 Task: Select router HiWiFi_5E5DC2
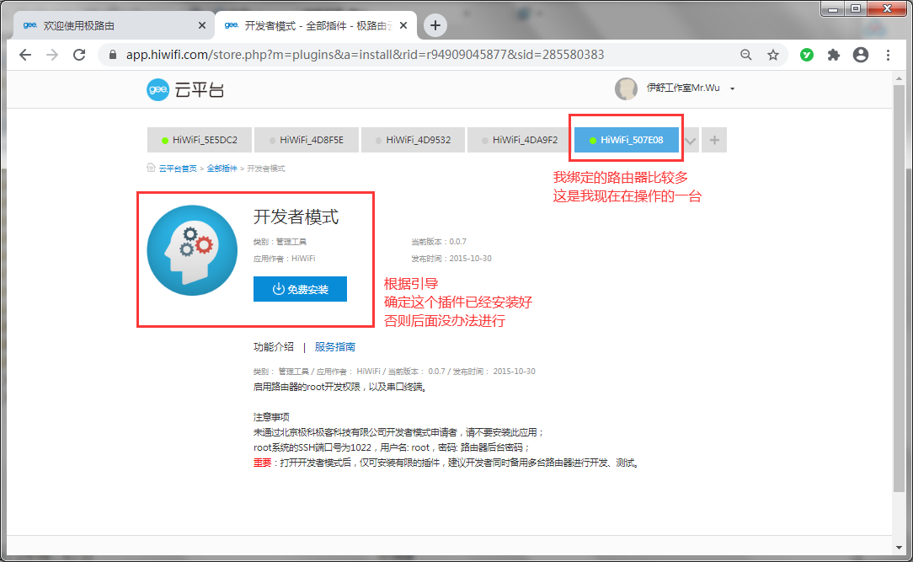(199, 140)
